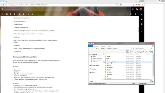Click the red X delete icon in Explorer

(x=143, y=52)
